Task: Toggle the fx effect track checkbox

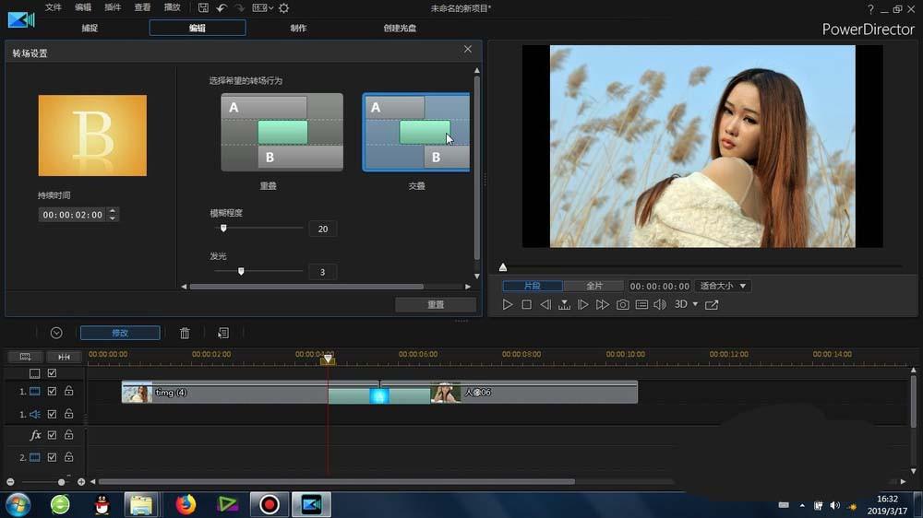Action: tap(52, 435)
